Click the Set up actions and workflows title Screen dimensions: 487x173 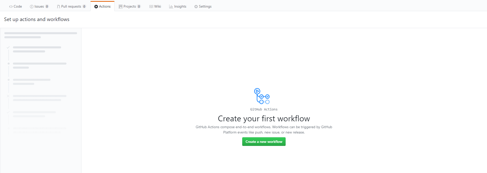pyautogui.click(x=37, y=19)
